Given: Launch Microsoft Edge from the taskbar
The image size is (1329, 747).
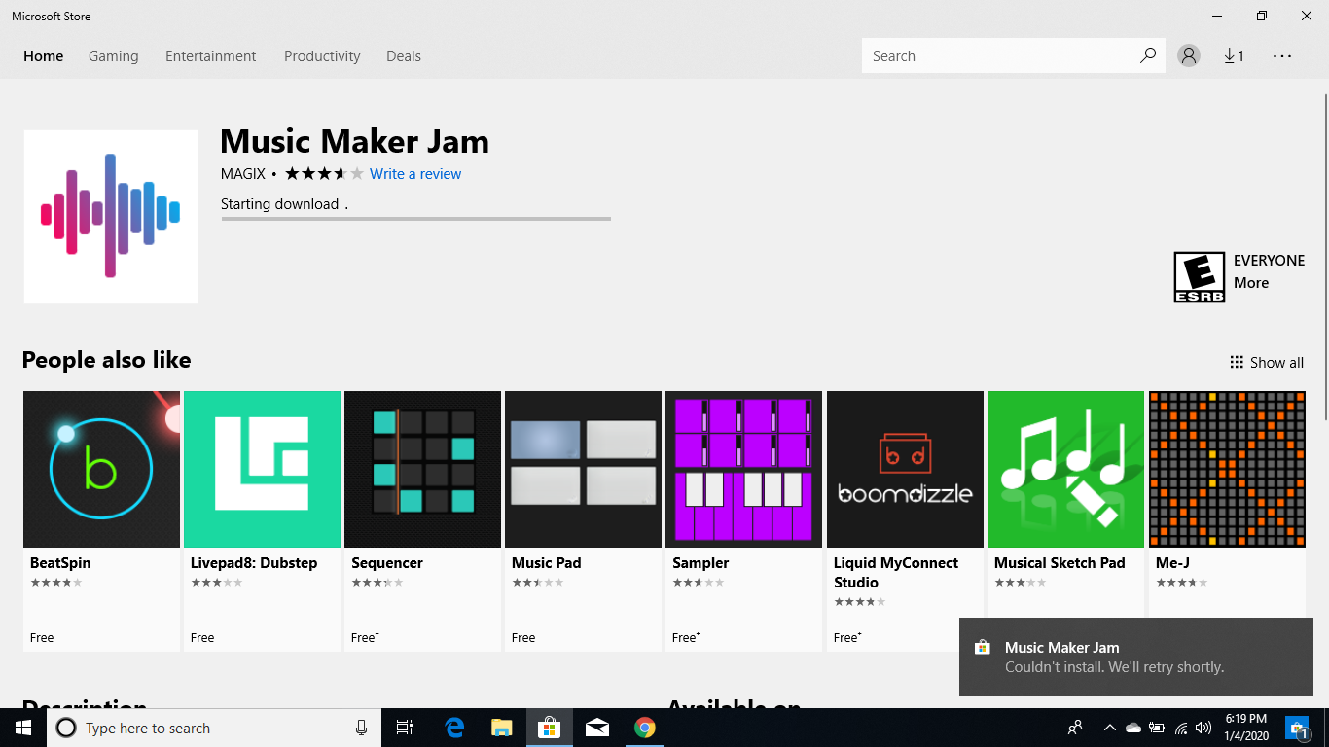Looking at the screenshot, I should tap(454, 728).
